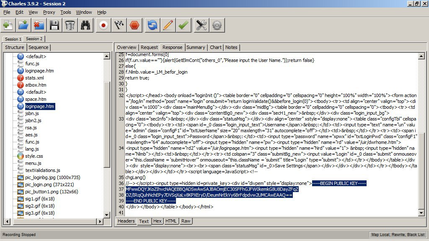Open Tools via the wrench and screwdriver icon
The image size is (429, 241).
(x=202, y=26)
